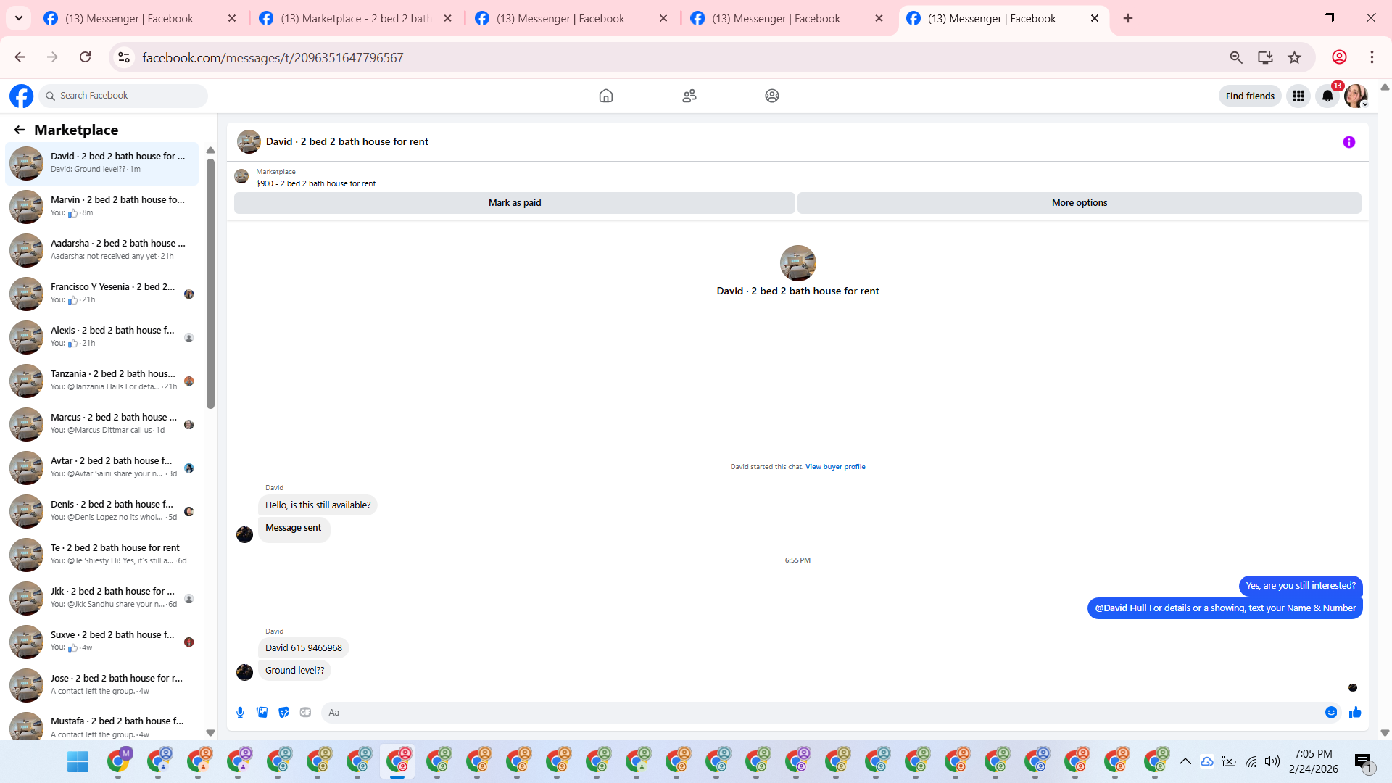Attach a photo using the image icon
The height and width of the screenshot is (783, 1392).
(262, 713)
